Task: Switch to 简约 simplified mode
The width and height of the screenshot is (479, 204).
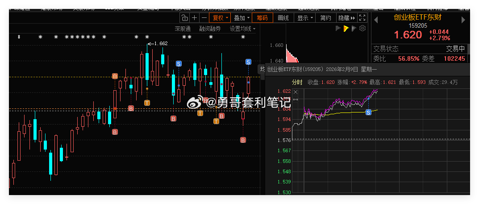Action: coord(325,18)
